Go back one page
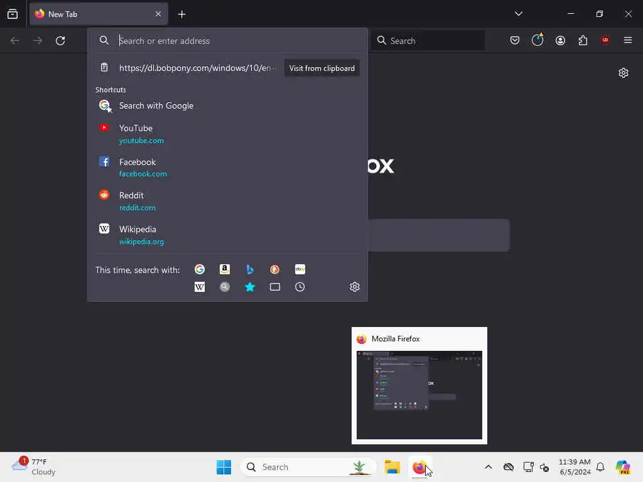 pyautogui.click(x=15, y=41)
